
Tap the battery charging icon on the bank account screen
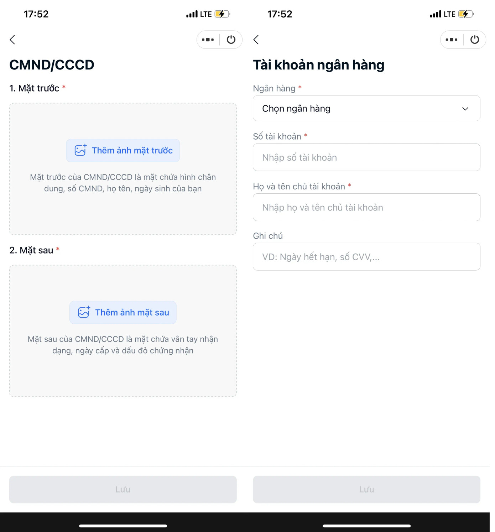[466, 14]
